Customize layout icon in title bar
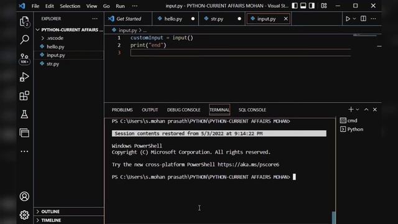398x224 pixels. [x=324, y=6]
